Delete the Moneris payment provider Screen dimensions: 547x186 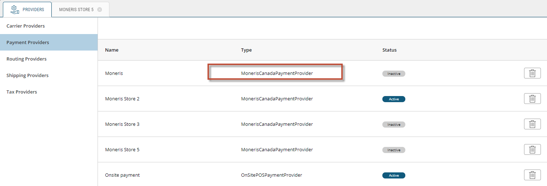pos(532,73)
